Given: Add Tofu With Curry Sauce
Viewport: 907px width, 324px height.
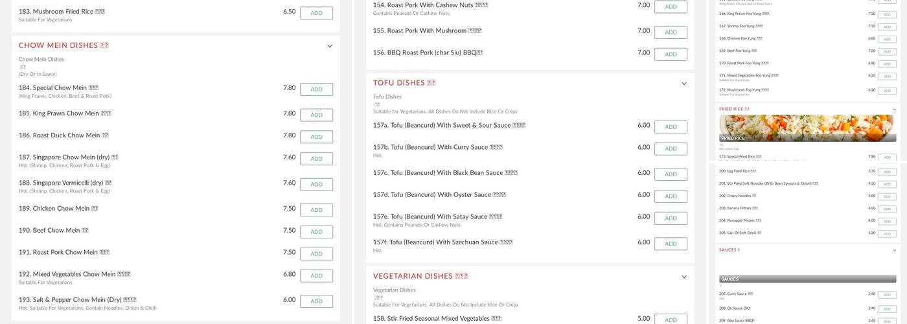Looking at the screenshot, I should point(671,149).
